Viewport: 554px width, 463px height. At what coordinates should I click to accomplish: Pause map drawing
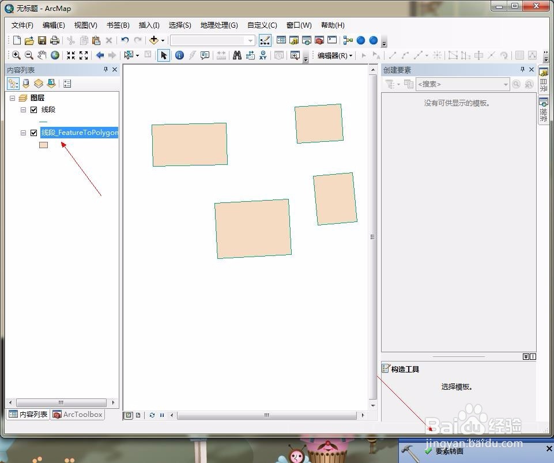click(162, 415)
